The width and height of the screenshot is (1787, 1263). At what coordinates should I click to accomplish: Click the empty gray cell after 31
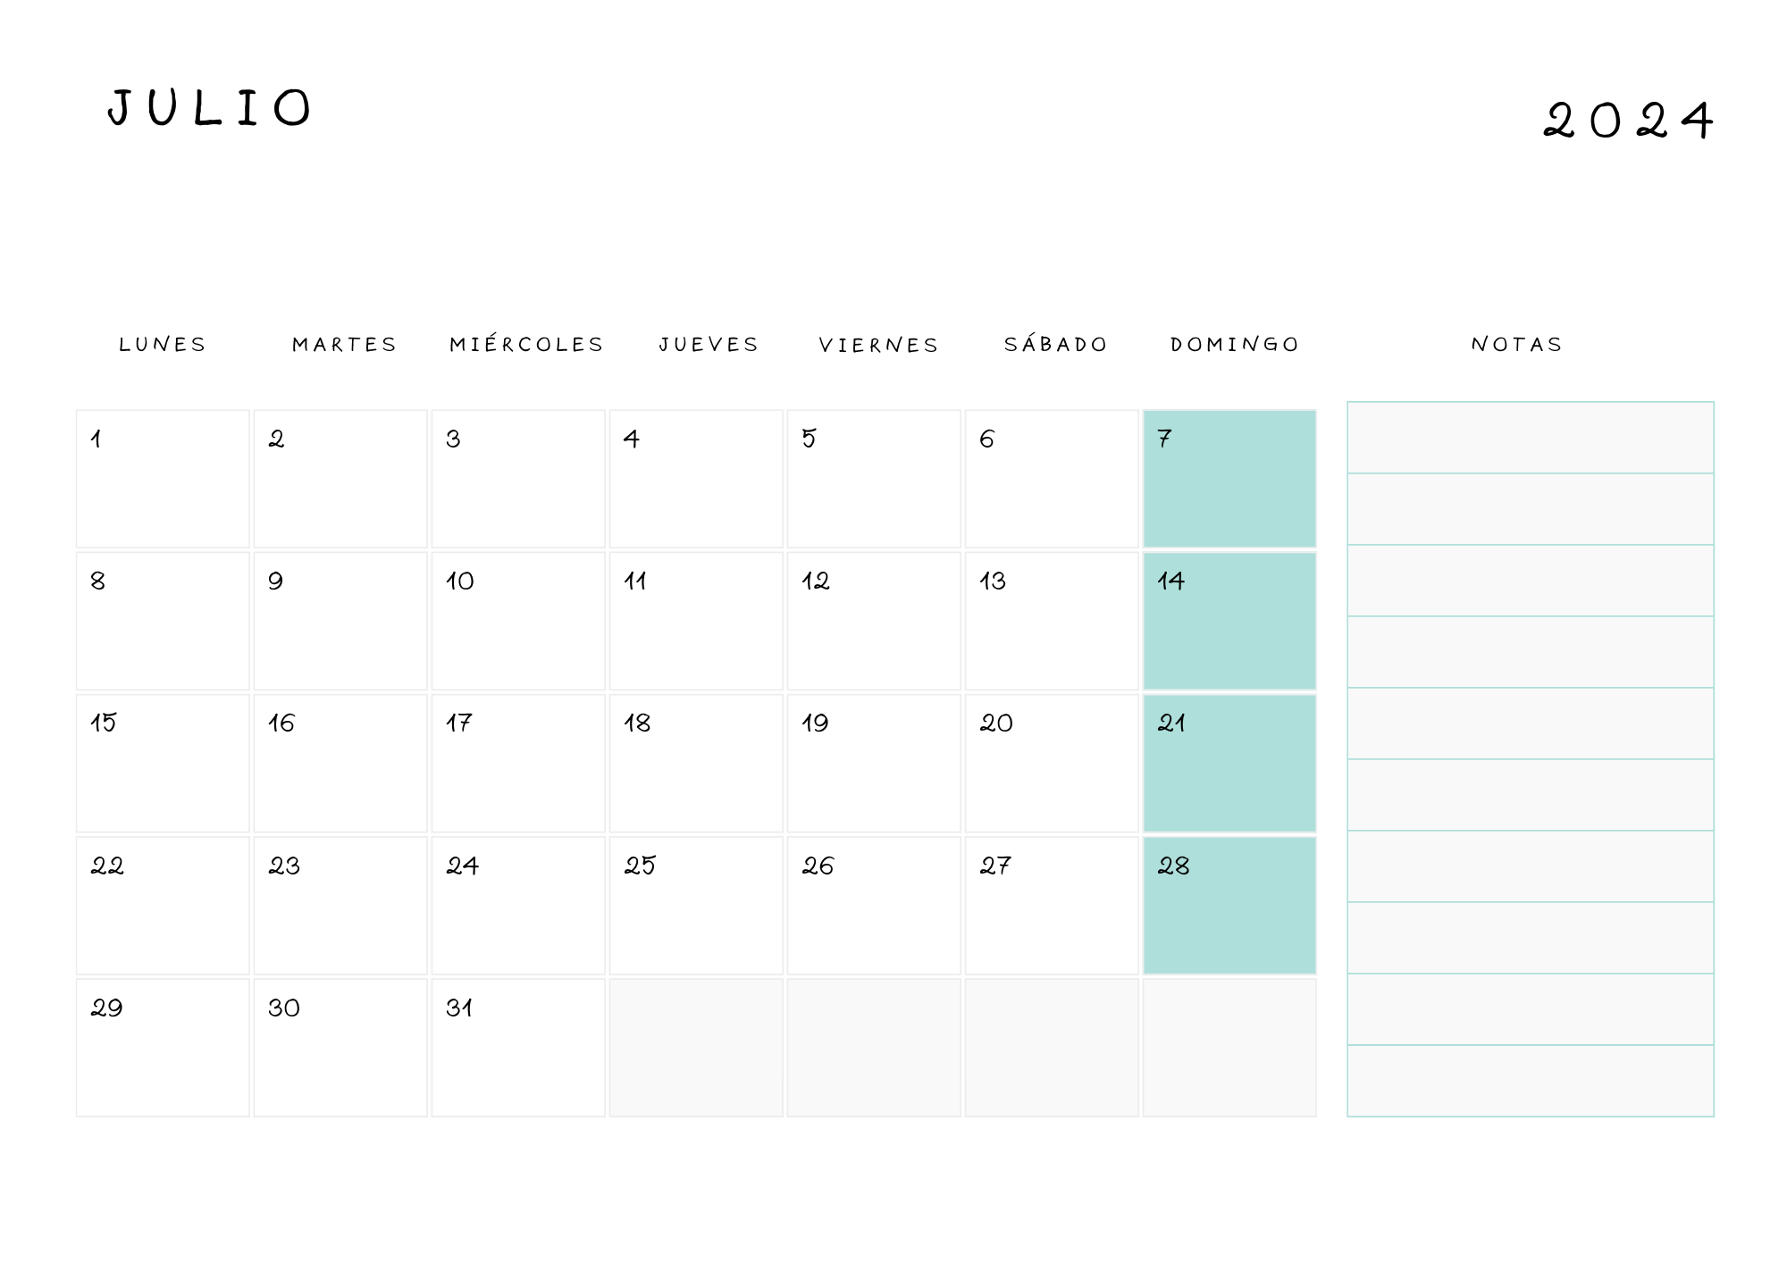pyautogui.click(x=696, y=1048)
